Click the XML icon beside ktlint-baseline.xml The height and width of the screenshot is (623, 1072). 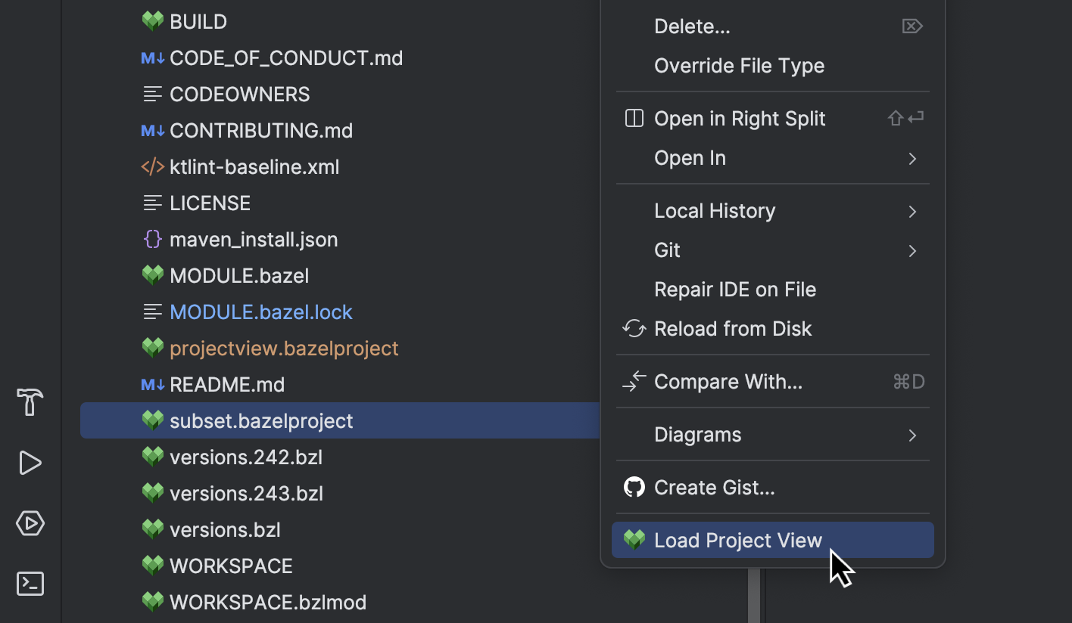coord(152,166)
